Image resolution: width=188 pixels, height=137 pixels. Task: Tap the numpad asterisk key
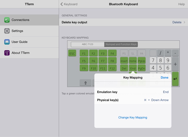[168, 53]
